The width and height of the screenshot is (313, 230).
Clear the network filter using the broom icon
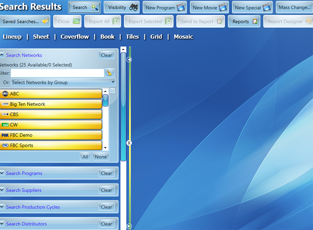(x=109, y=73)
